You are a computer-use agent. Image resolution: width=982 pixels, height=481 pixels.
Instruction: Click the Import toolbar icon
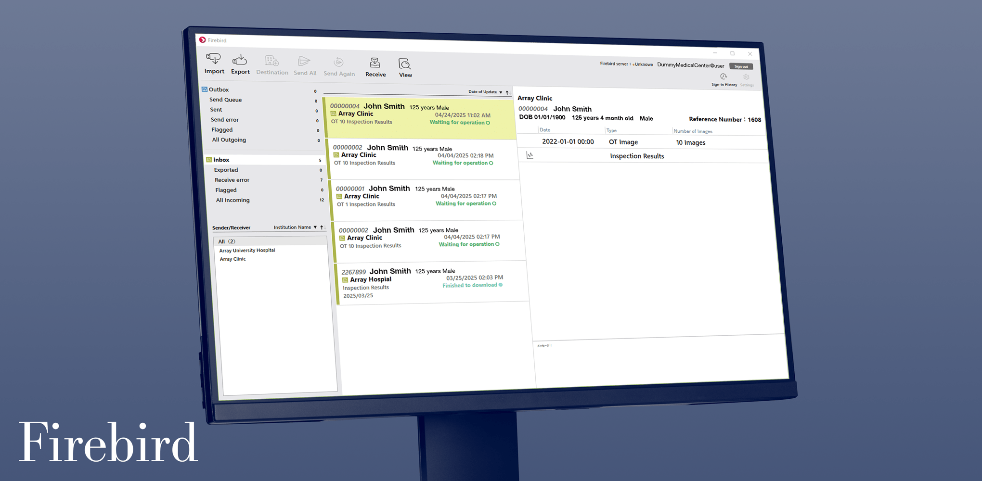214,59
